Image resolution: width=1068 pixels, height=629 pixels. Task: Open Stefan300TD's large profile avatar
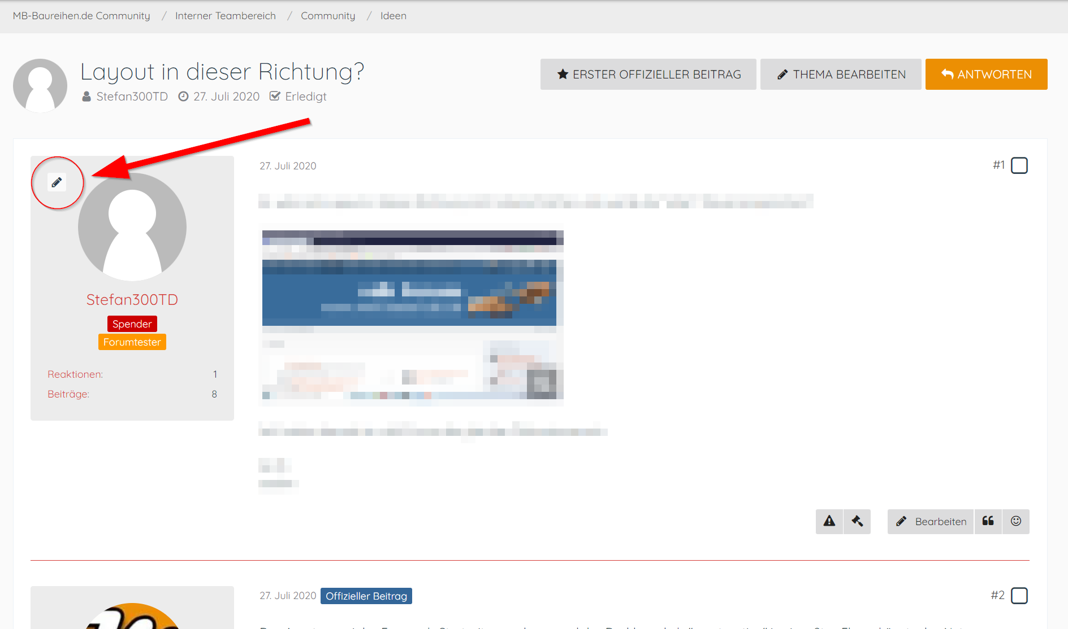132,227
